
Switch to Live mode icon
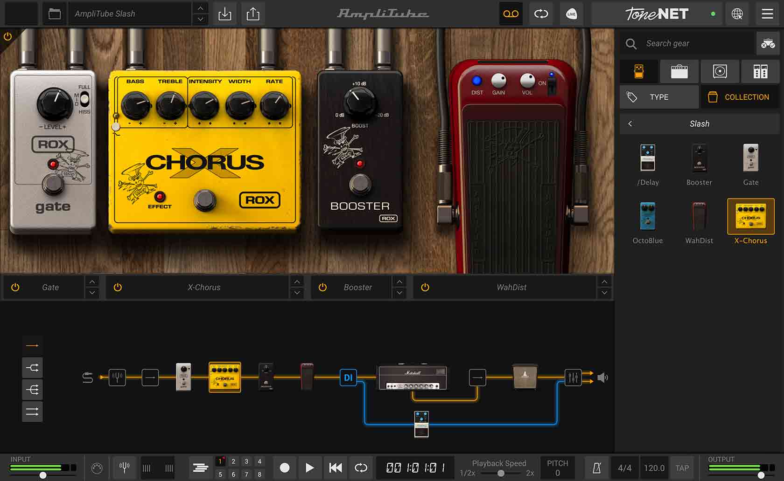pos(571,14)
